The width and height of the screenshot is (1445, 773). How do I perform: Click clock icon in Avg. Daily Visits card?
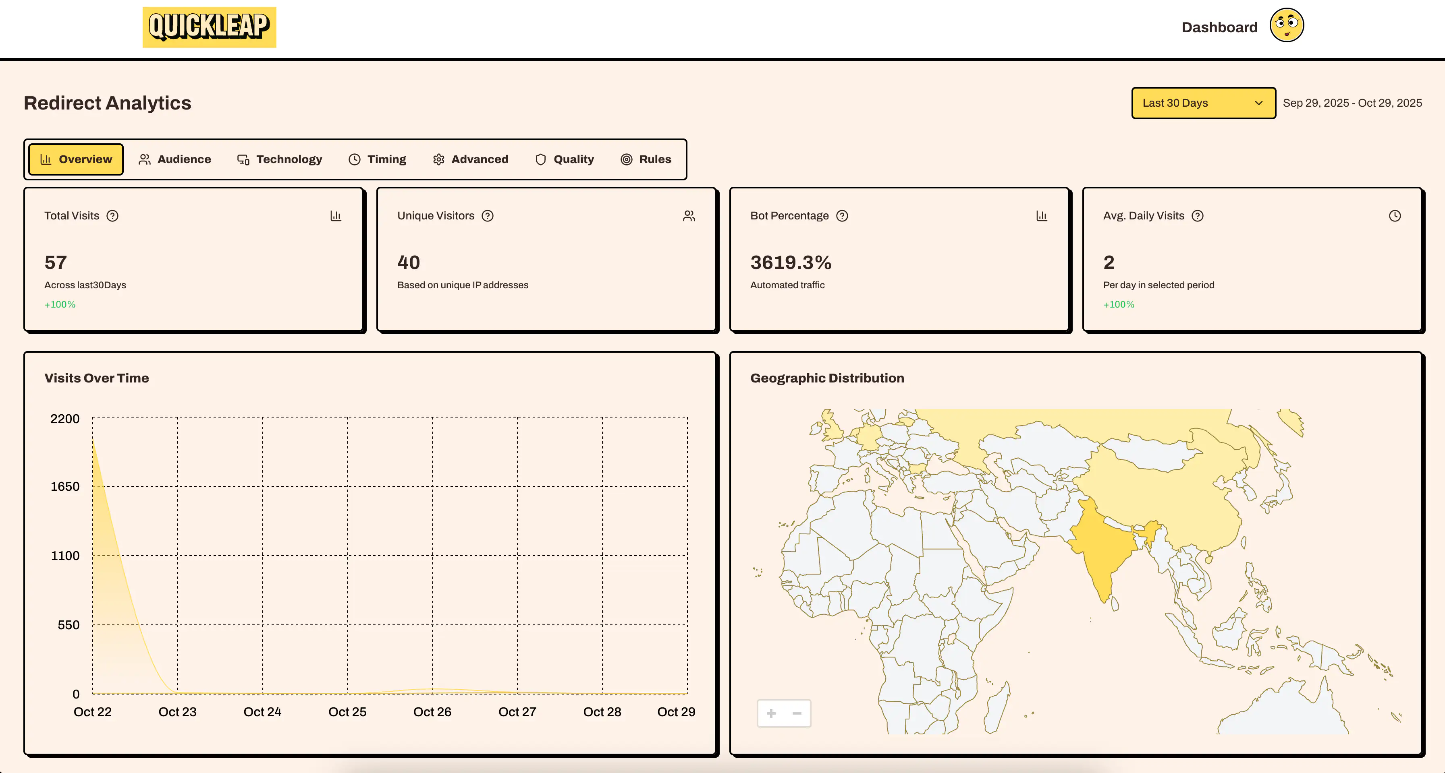pyautogui.click(x=1395, y=216)
